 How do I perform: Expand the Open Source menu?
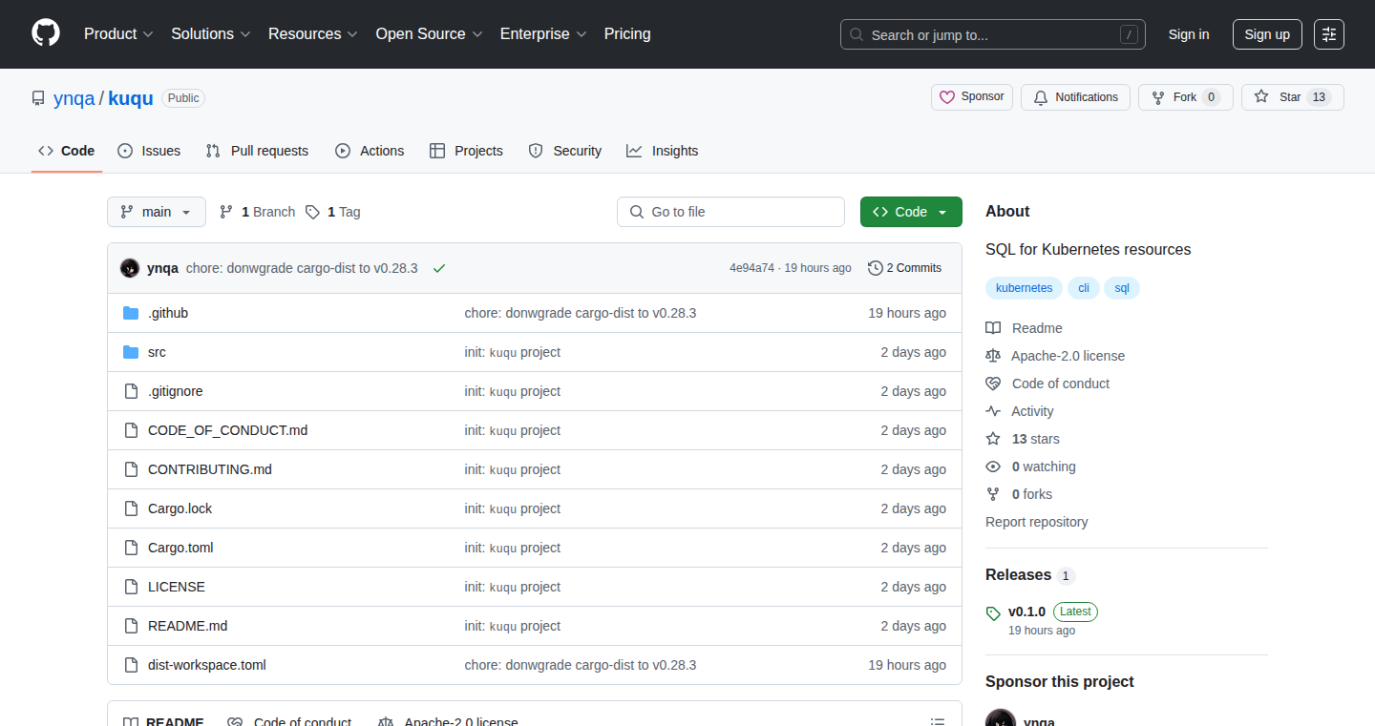[x=430, y=34]
